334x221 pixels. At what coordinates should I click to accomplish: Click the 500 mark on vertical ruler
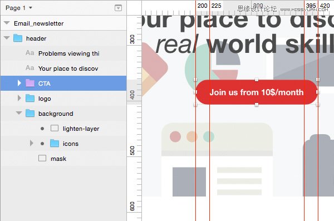[132, 151]
